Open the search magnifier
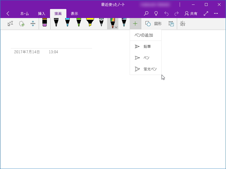This screenshot has width=226, height=169. click(146, 13)
